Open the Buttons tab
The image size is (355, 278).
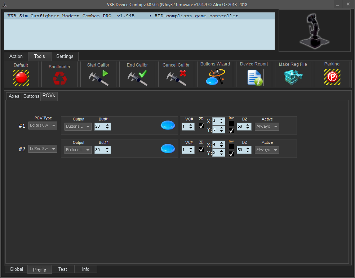tap(31, 96)
